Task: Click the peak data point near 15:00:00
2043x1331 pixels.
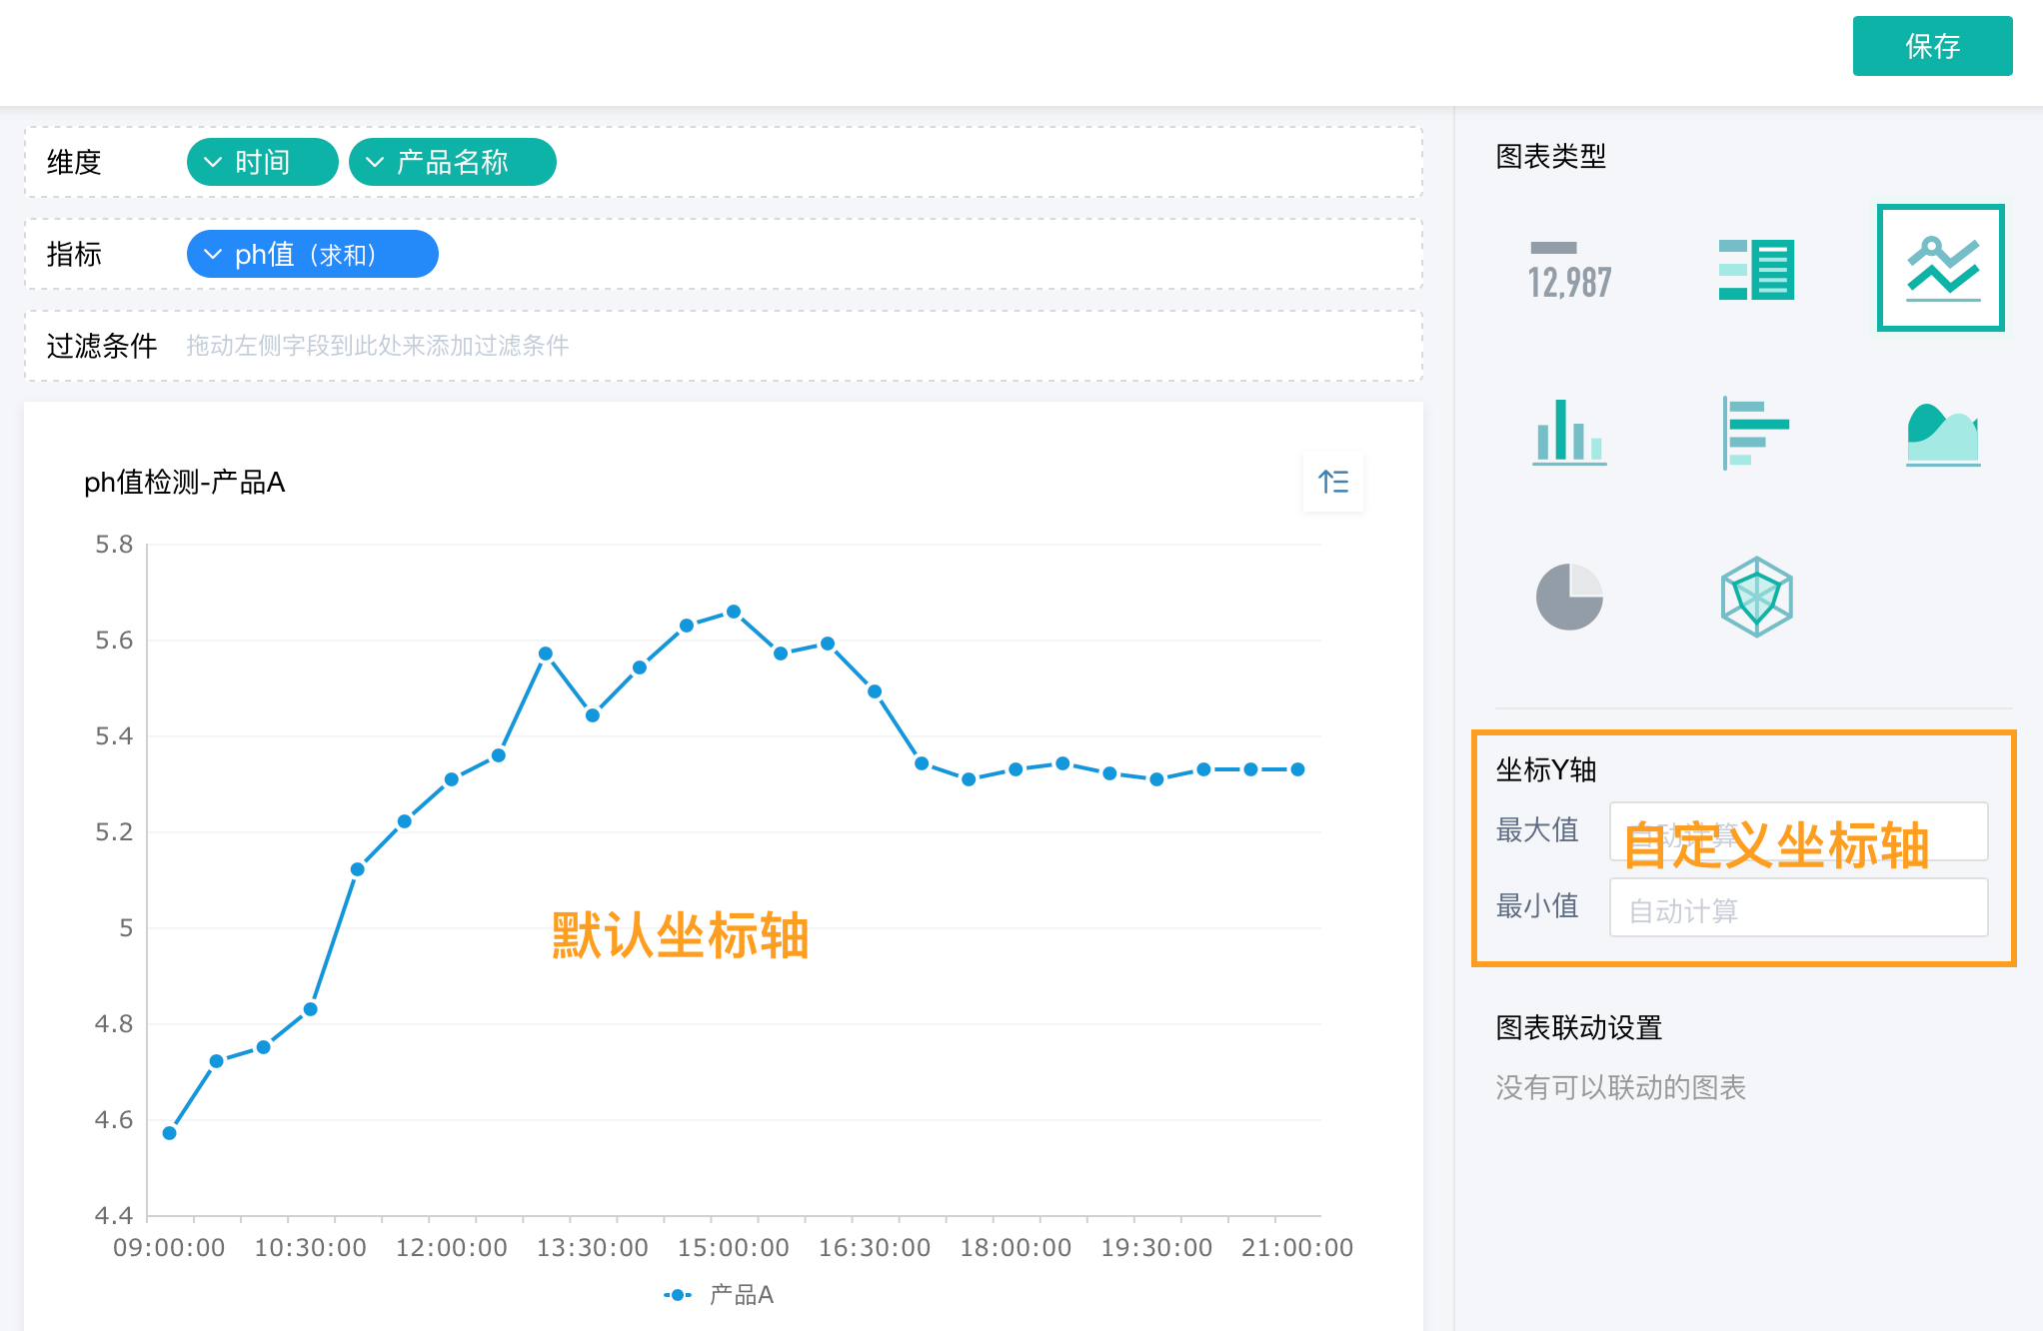Action: pyautogui.click(x=734, y=612)
